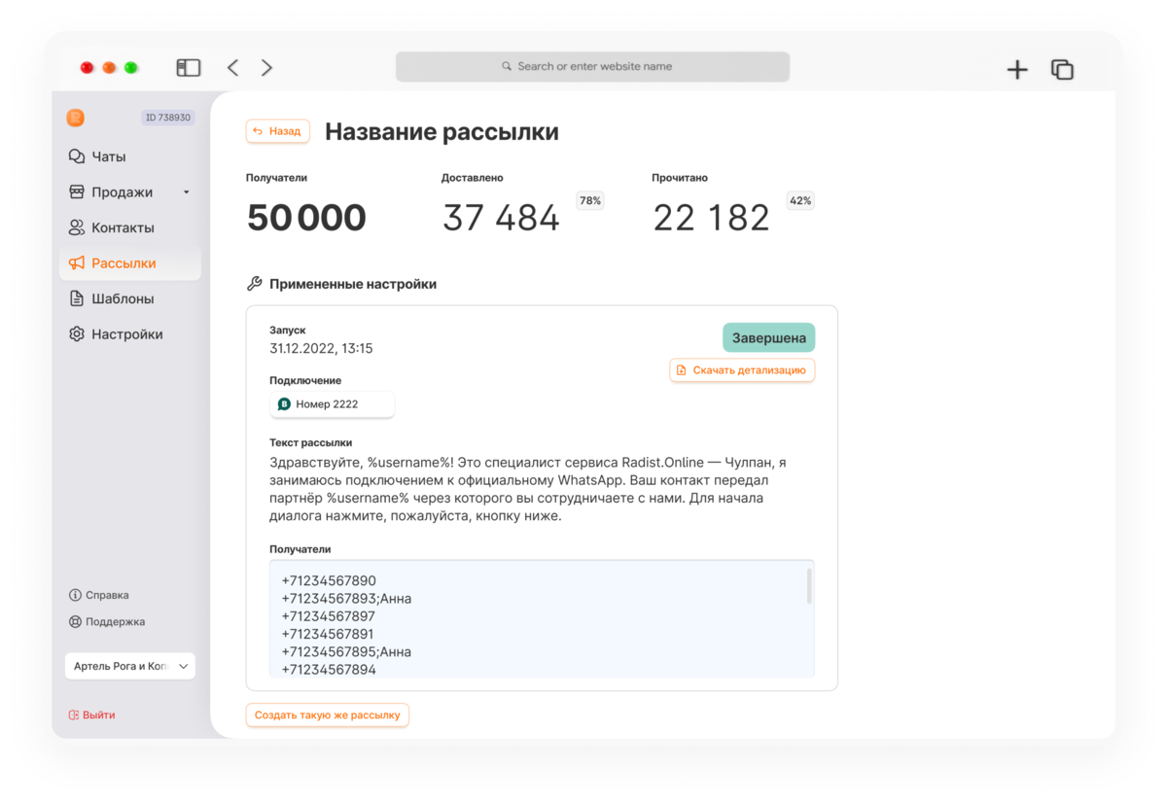Screen dimensions: 1167x803
Task: Click the Номер 2222 connection chip
Action: tap(333, 404)
